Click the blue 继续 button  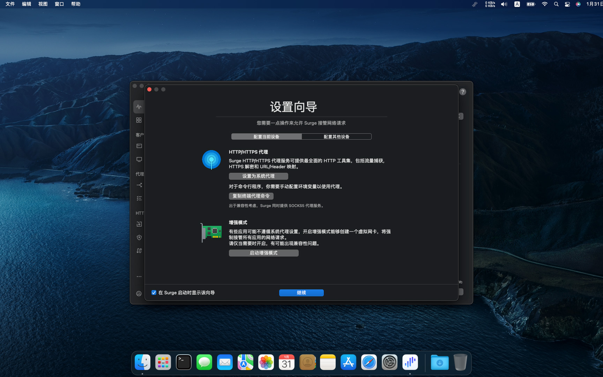(301, 293)
